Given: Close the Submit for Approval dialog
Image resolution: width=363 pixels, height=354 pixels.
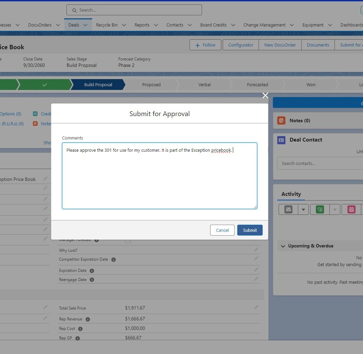Looking at the screenshot, I should coord(265,95).
